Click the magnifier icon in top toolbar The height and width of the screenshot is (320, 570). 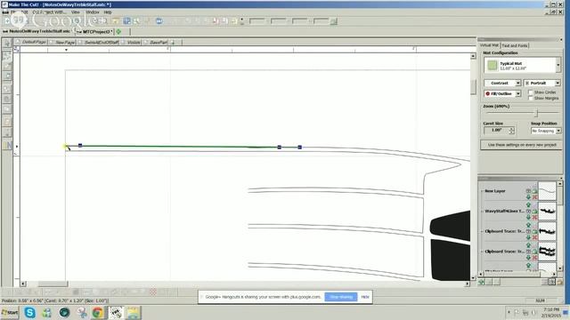pos(136,21)
